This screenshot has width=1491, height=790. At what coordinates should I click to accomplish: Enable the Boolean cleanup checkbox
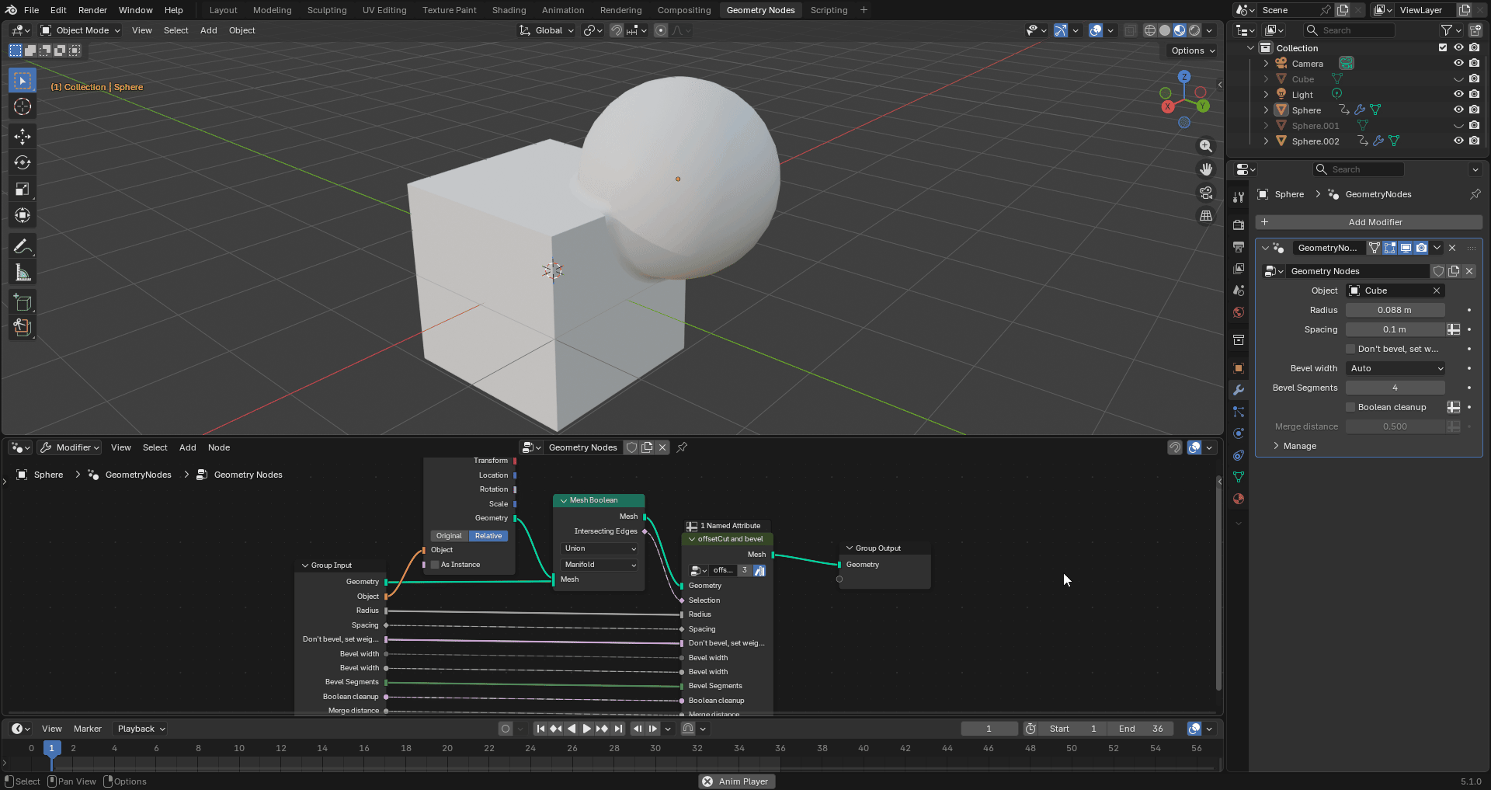click(1350, 407)
